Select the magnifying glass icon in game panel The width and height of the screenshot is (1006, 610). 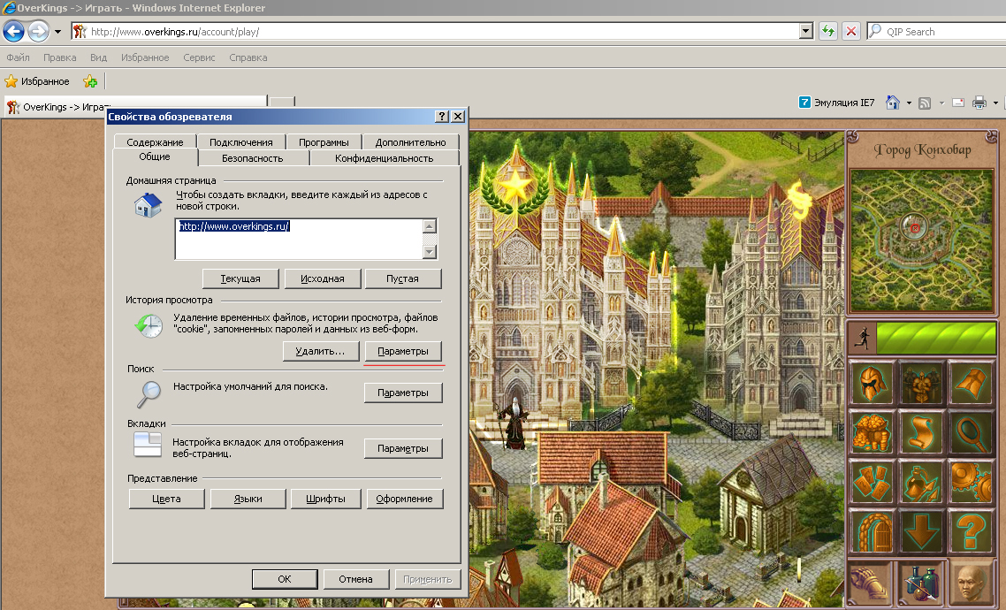click(971, 432)
